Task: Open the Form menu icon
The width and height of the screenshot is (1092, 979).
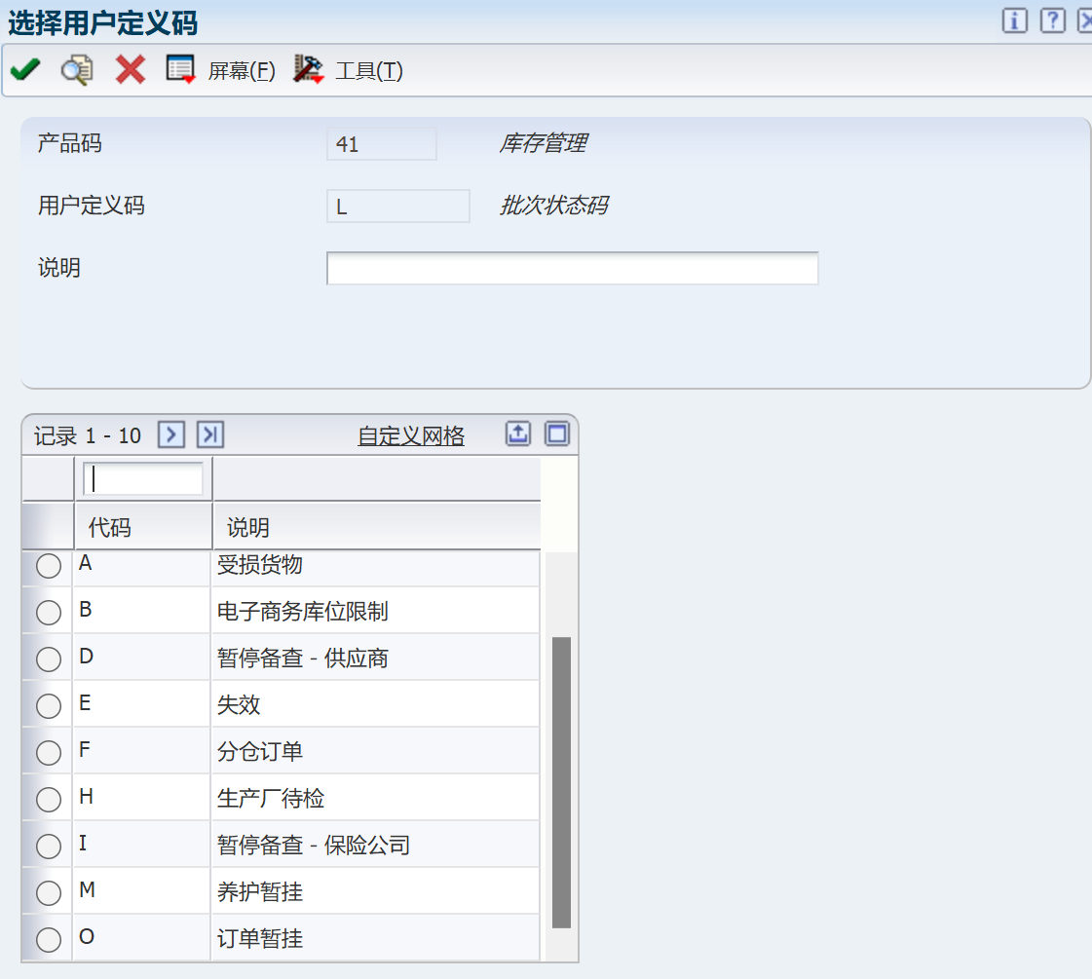Action: click(180, 69)
